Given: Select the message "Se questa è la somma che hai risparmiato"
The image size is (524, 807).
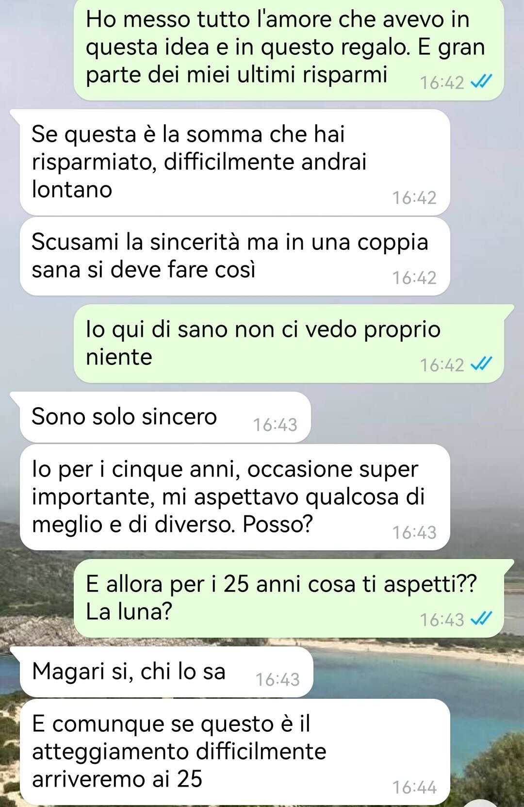Looking at the screenshot, I should (235, 162).
